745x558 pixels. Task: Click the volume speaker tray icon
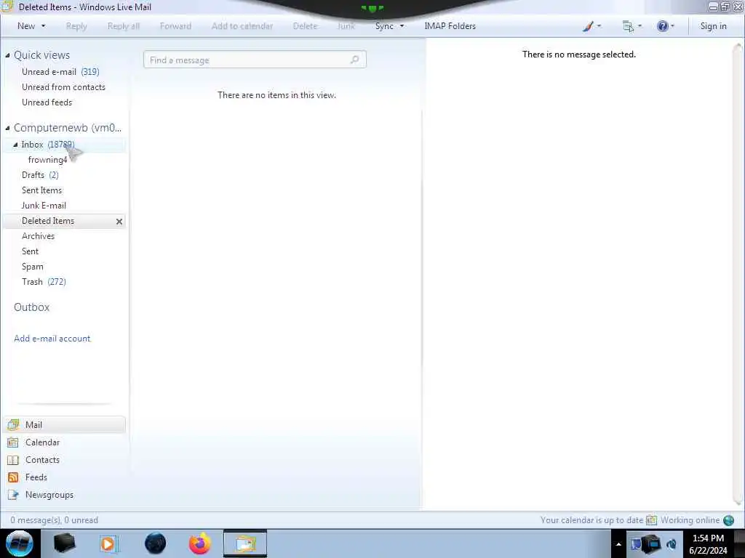(x=672, y=544)
